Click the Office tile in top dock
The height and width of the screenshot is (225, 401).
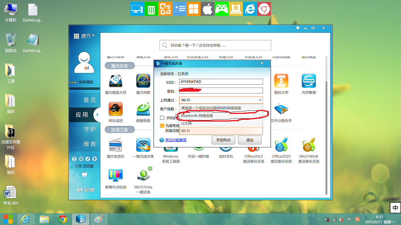pos(165,9)
